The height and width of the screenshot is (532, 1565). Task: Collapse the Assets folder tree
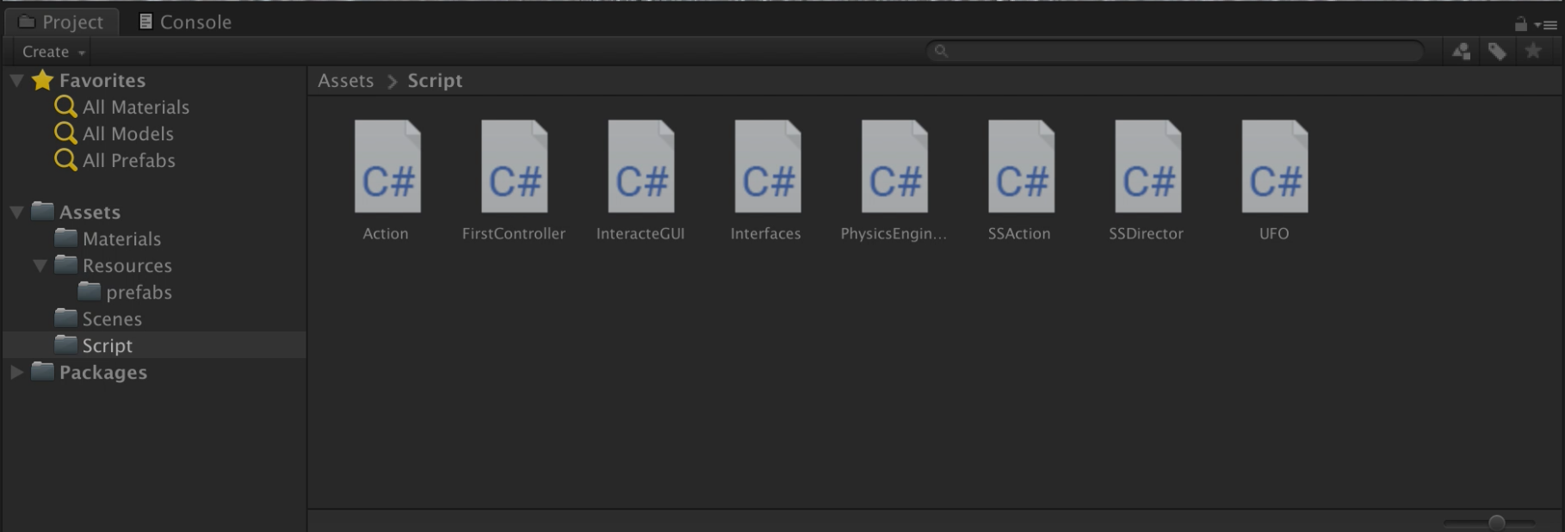(16, 212)
